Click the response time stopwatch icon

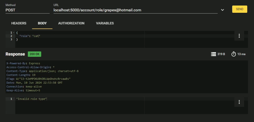point(234,54)
